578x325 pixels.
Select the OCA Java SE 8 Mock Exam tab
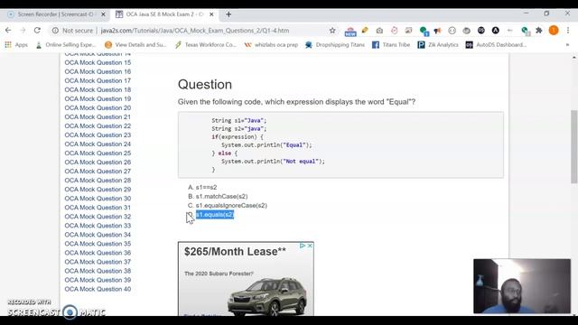tap(163, 14)
